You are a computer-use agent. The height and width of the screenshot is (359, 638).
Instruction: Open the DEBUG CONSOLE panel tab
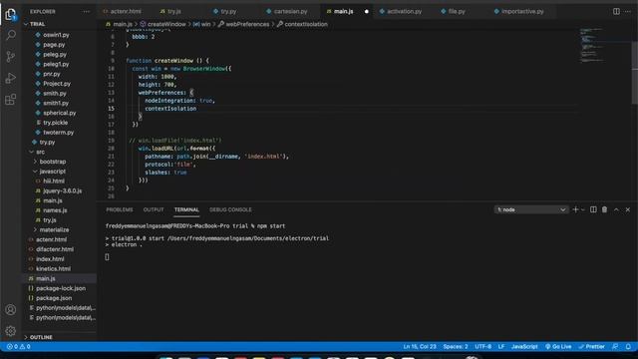coord(230,209)
